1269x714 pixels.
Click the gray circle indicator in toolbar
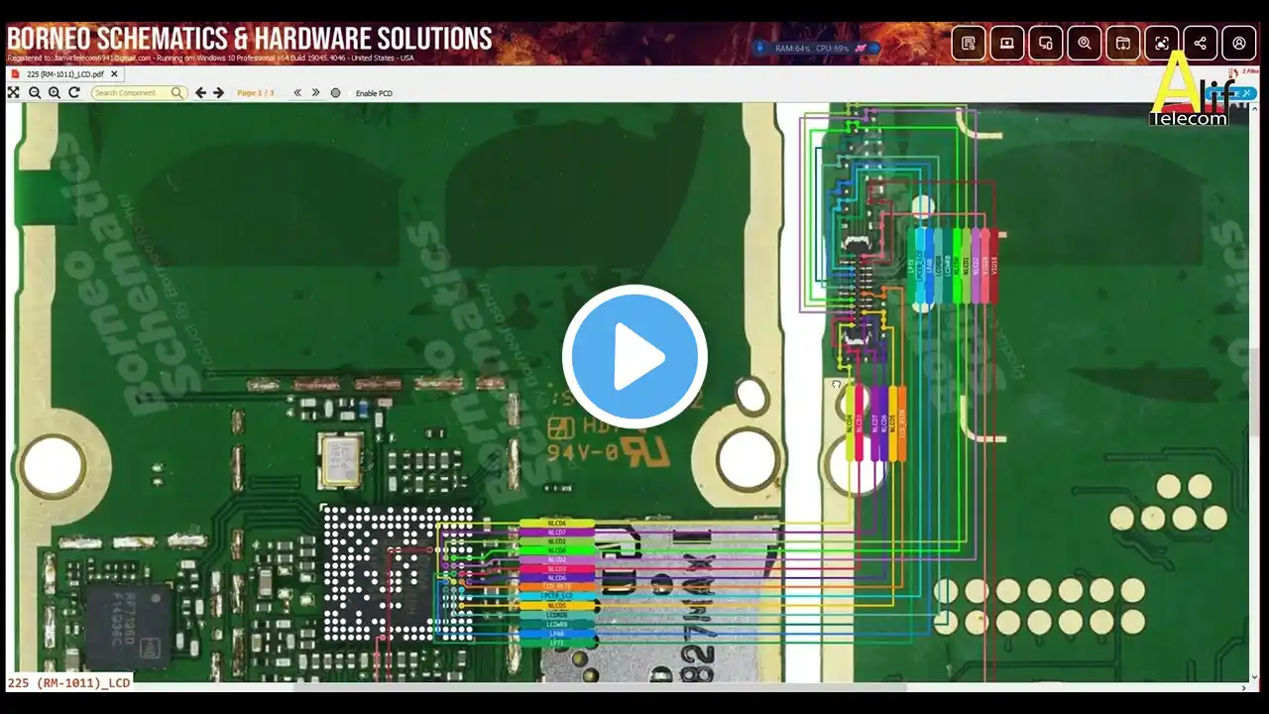[x=335, y=93]
